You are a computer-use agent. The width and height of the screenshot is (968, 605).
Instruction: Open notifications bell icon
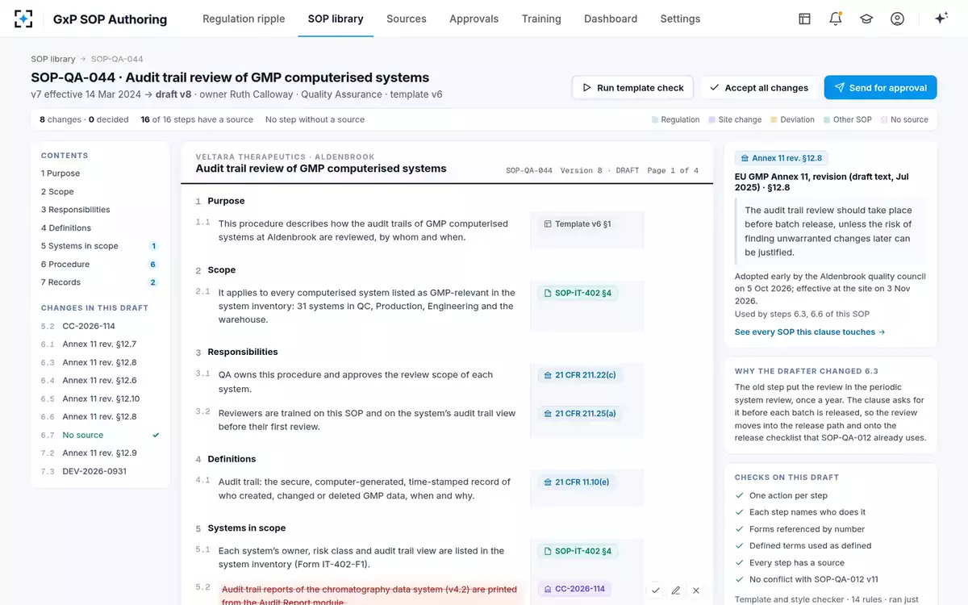pyautogui.click(x=836, y=19)
